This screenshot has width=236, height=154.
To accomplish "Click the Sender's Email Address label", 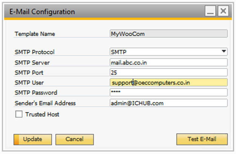I will click(x=45, y=103).
